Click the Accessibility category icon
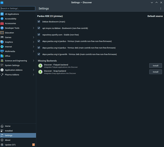Viewport: 164px width, 147px height. (x=2, y=19)
